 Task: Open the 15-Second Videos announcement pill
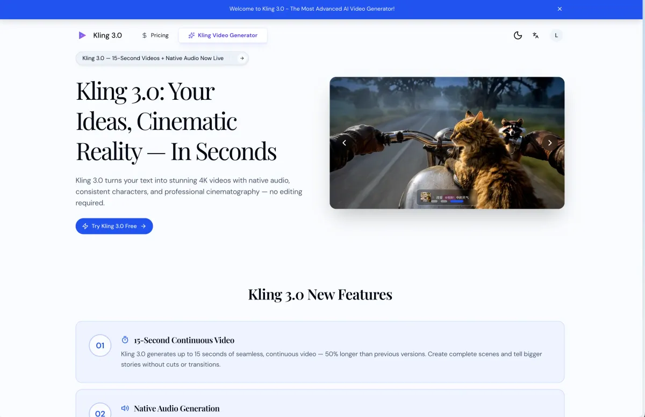[162, 58]
